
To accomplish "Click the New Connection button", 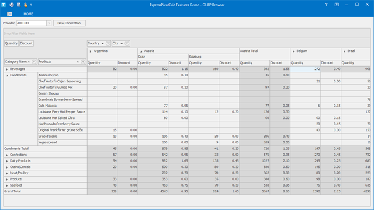I will pos(69,23).
